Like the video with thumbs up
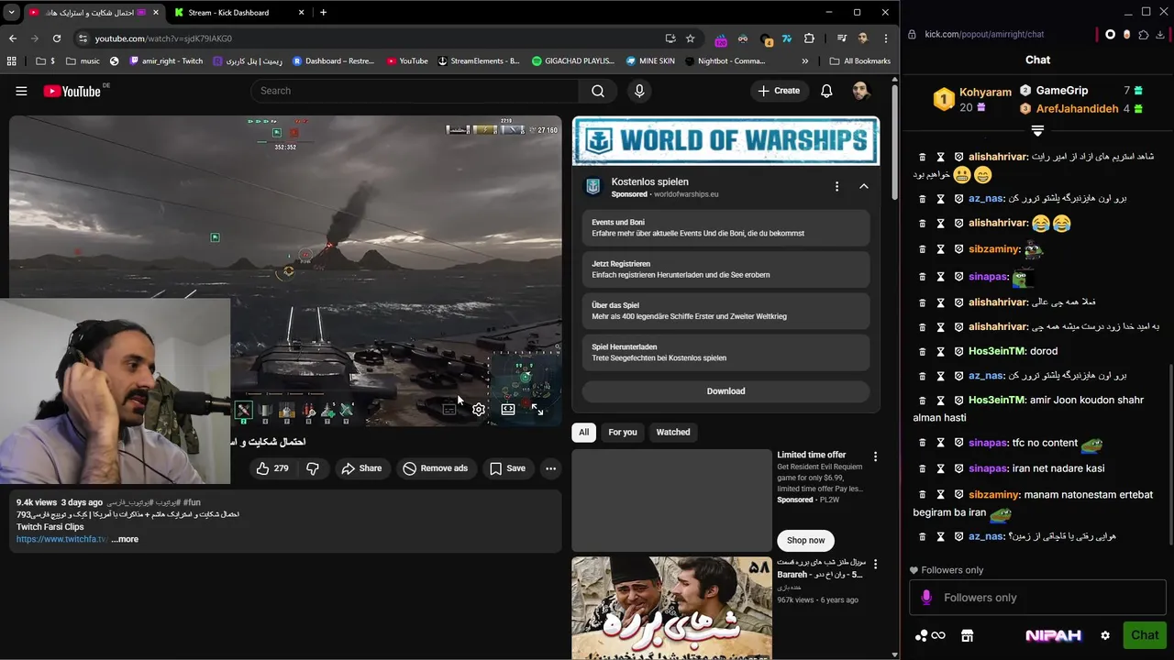This screenshot has height=660, width=1174. tap(272, 468)
